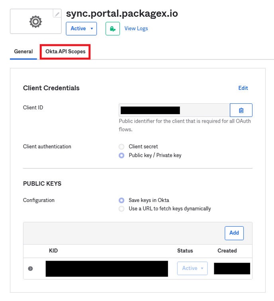Select the Client secret radio option
The width and height of the screenshot is (274, 301).
coord(121,147)
